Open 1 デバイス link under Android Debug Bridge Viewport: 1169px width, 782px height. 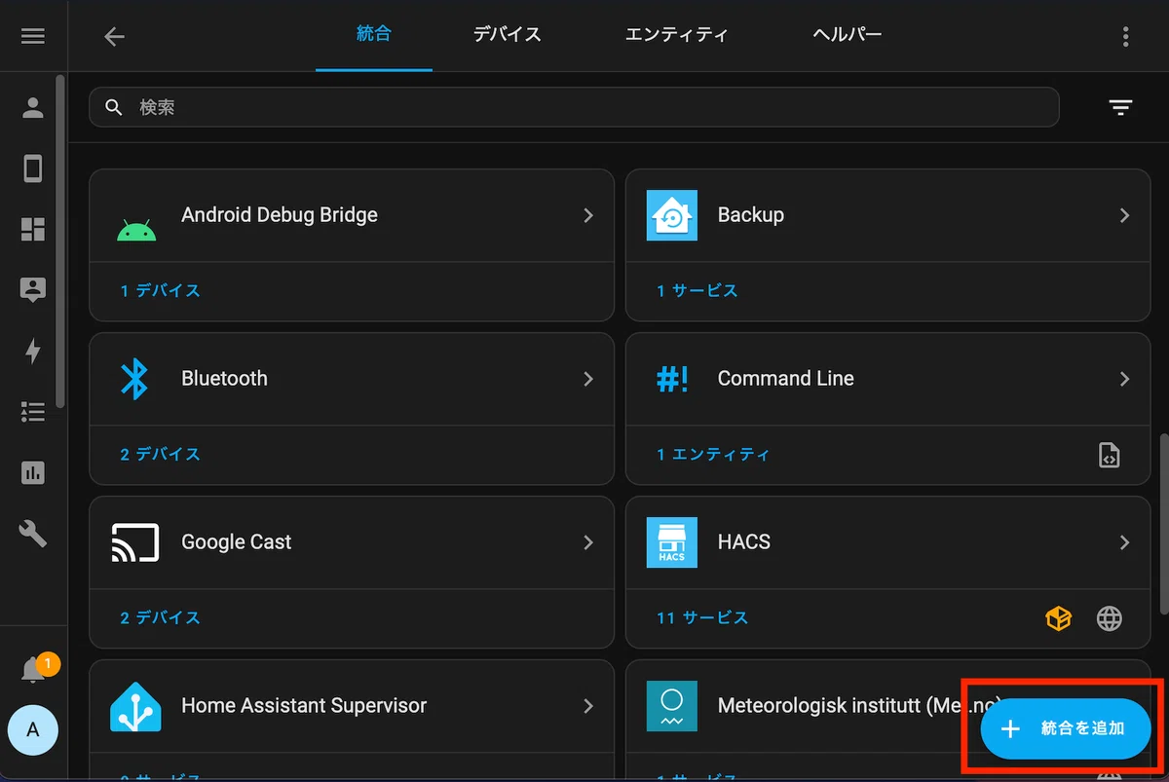[161, 291]
